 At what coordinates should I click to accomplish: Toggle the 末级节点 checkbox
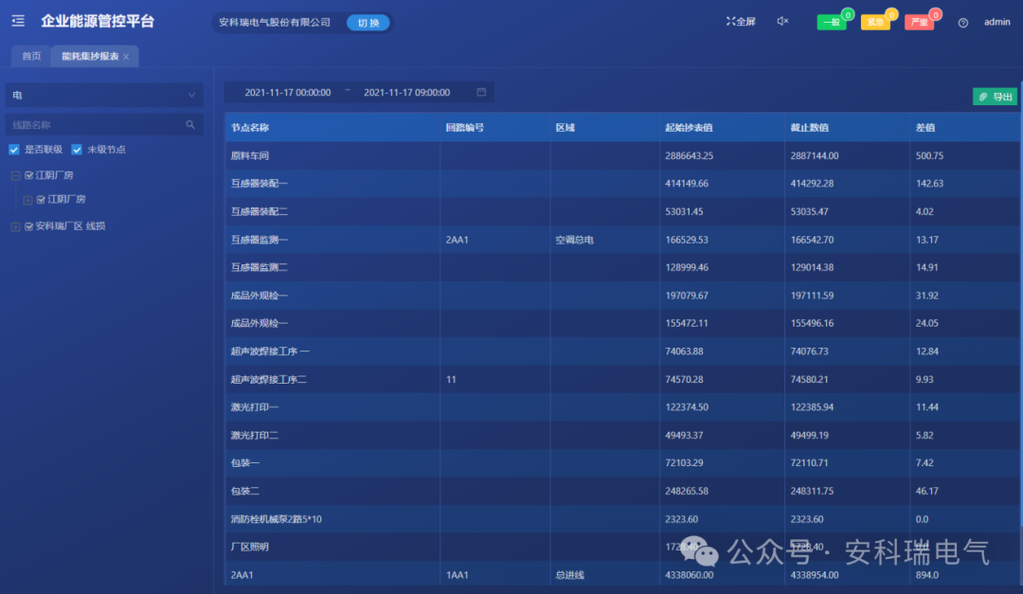point(77,150)
